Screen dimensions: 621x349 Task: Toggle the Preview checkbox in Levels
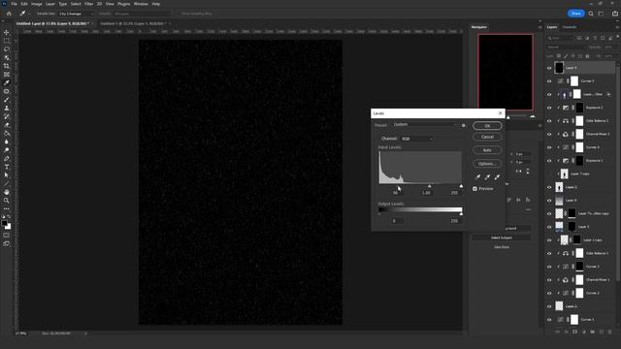(474, 189)
